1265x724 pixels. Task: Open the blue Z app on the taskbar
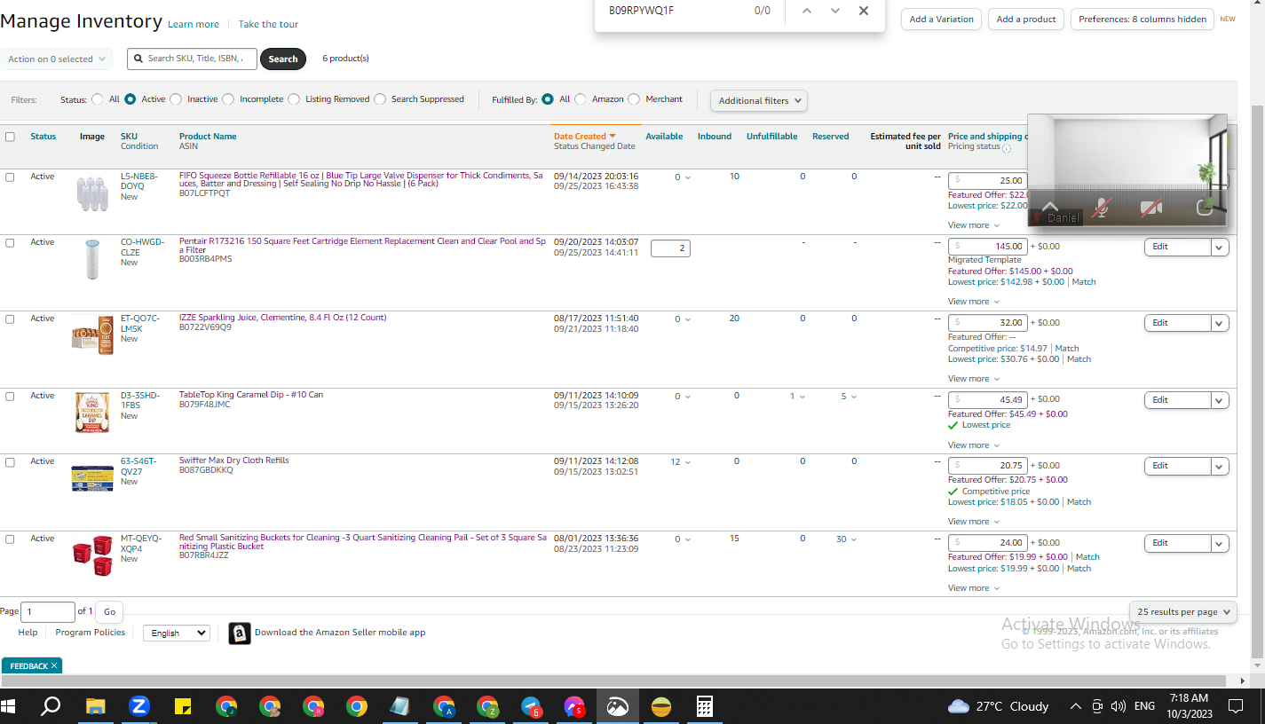point(138,706)
